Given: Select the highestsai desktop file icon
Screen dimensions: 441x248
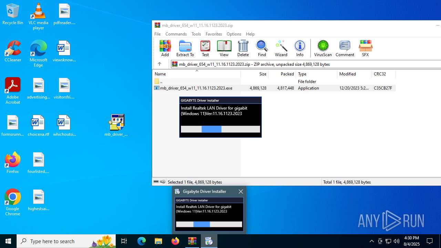Looking at the screenshot, I should click(x=38, y=200).
